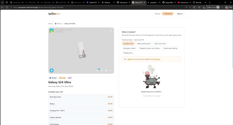Select the Battery draining fast chip
This screenshot has width=233, height=125.
tap(144, 44)
